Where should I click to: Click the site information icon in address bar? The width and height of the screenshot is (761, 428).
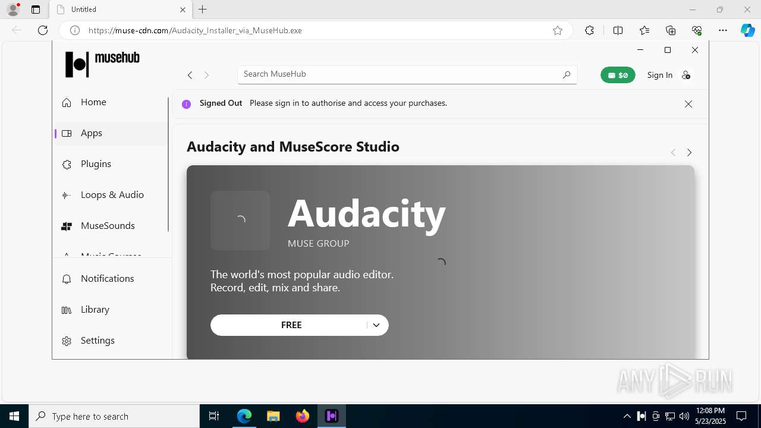pyautogui.click(x=75, y=30)
